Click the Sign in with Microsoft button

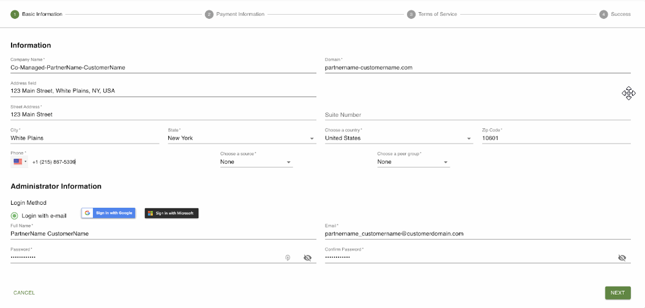(171, 213)
